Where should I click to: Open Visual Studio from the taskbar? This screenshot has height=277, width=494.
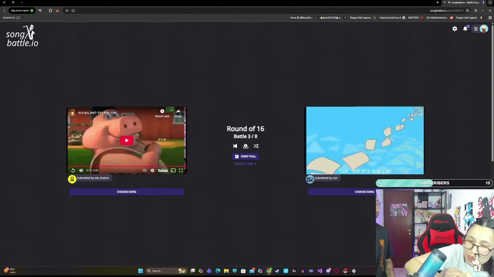320,271
